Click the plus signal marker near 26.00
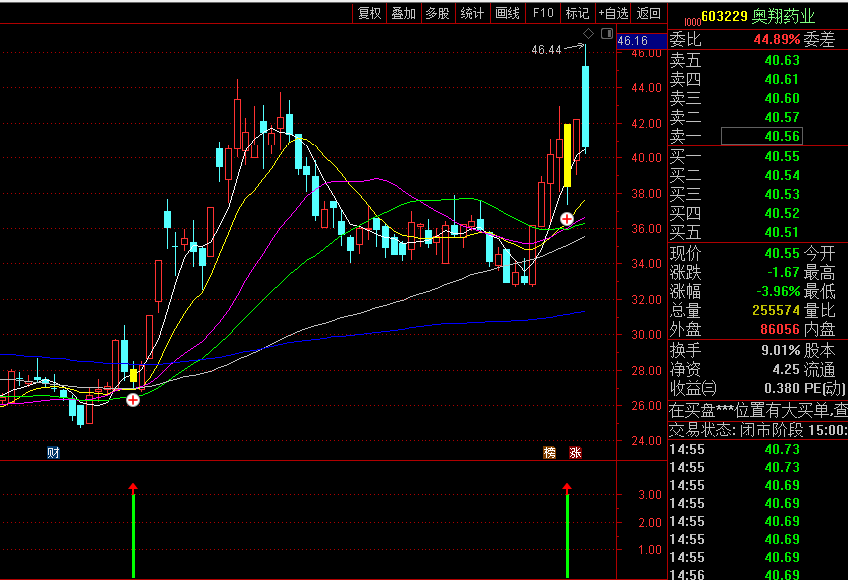 (133, 400)
